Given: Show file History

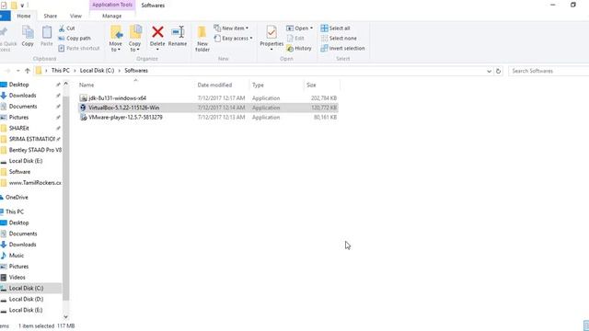Looking at the screenshot, I should click(x=299, y=49).
